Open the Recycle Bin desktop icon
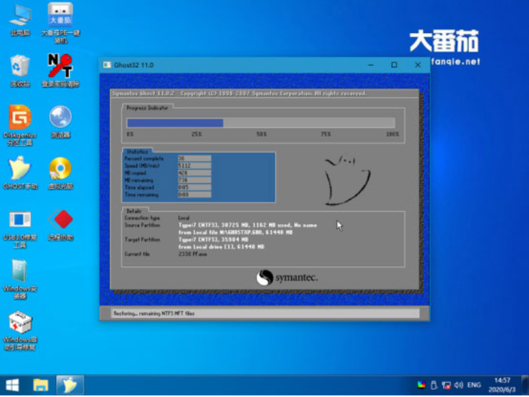This screenshot has height=397, width=529. (19, 67)
